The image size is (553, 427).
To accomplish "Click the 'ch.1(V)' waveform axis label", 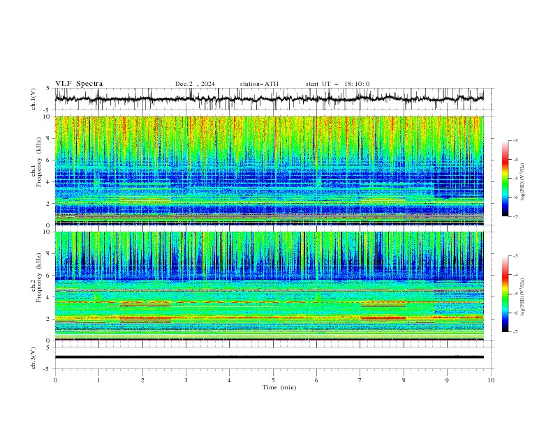I will pyautogui.click(x=34, y=99).
